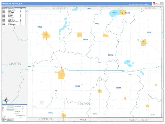Screen dimensions: 165x124
Task: Select ZIP code label 56068
Action: click(x=127, y=13)
